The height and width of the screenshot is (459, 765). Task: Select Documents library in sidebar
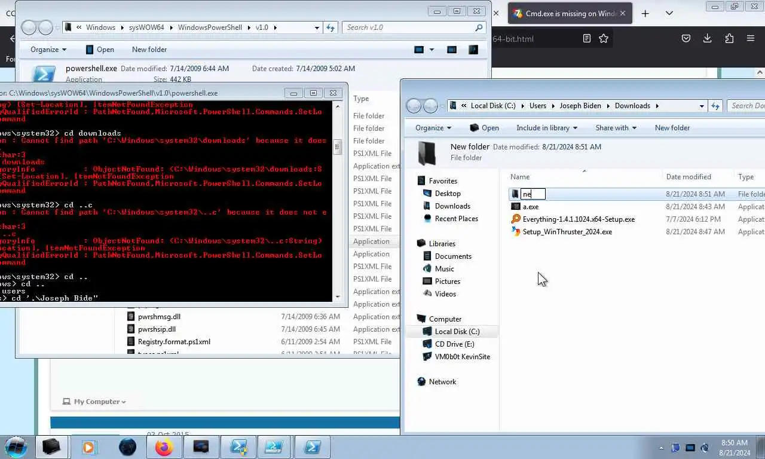[x=453, y=256]
